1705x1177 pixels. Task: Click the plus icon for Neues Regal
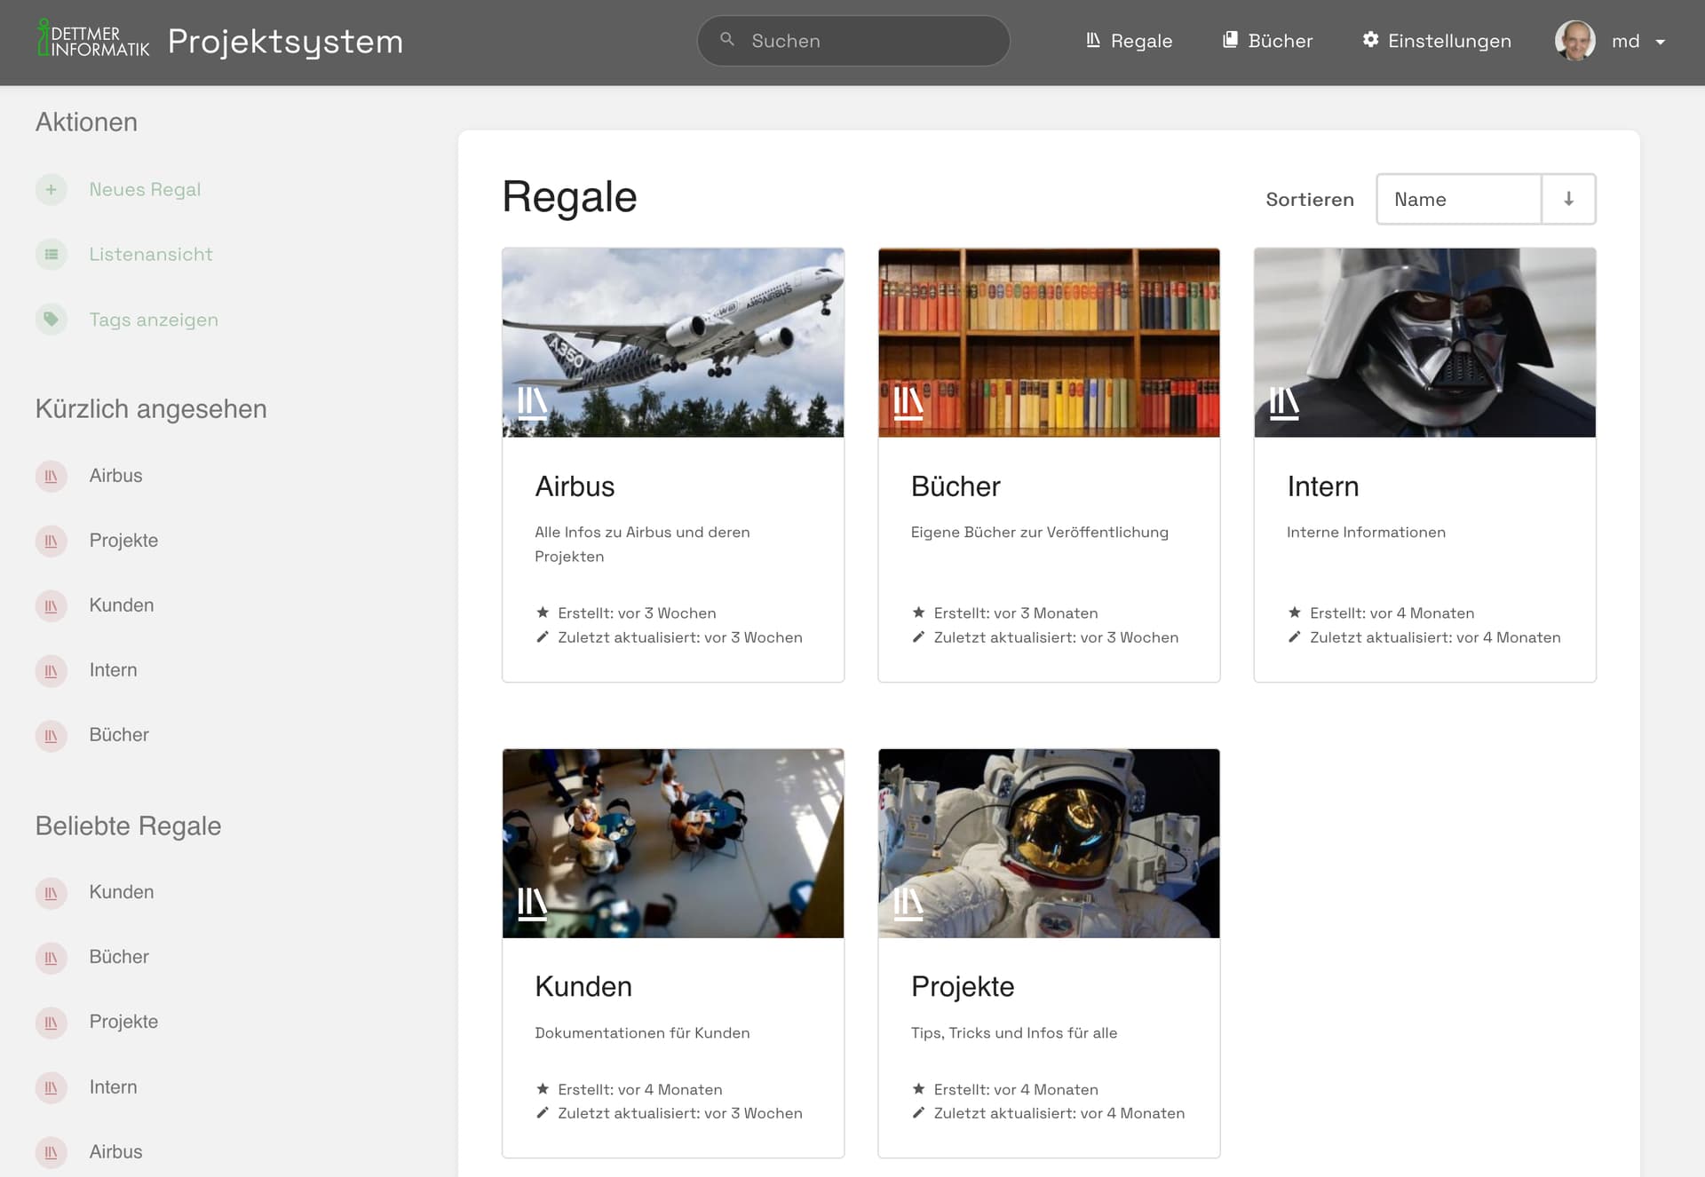click(x=51, y=189)
